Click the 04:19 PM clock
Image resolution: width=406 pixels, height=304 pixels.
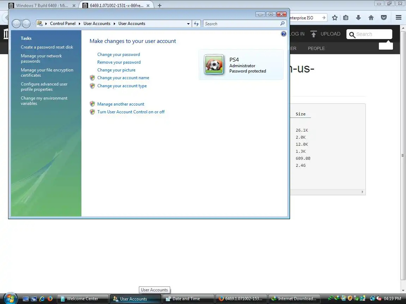392,299
